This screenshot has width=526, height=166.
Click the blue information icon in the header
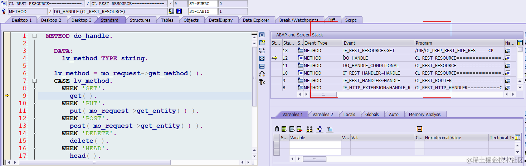click(x=179, y=11)
